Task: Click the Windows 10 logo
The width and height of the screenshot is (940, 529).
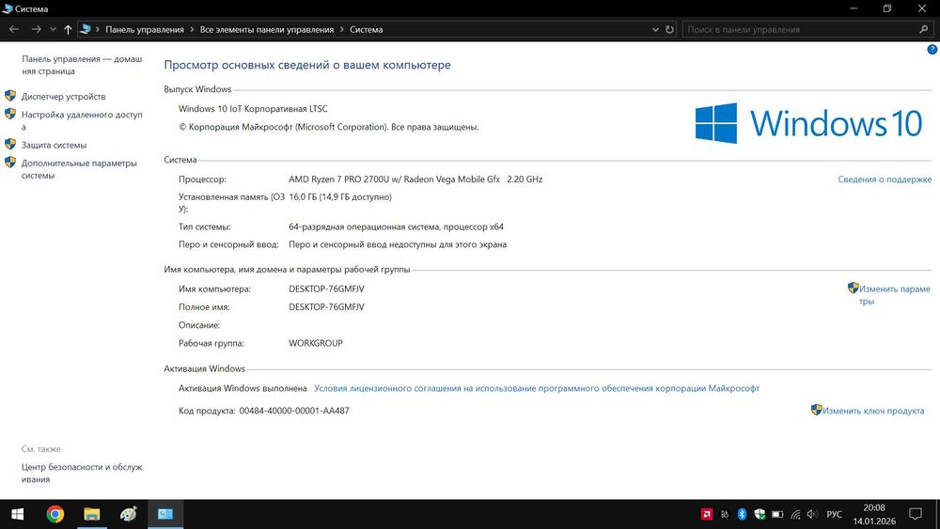Action: [808, 123]
